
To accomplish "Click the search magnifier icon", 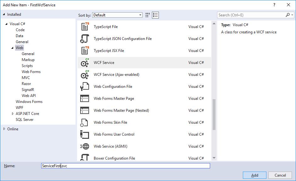I will click(288, 15).
